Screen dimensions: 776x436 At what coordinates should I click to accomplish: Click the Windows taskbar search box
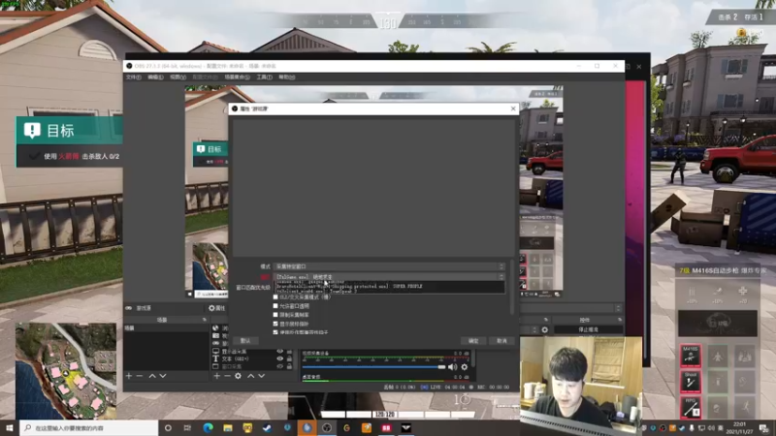pyautogui.click(x=89, y=428)
